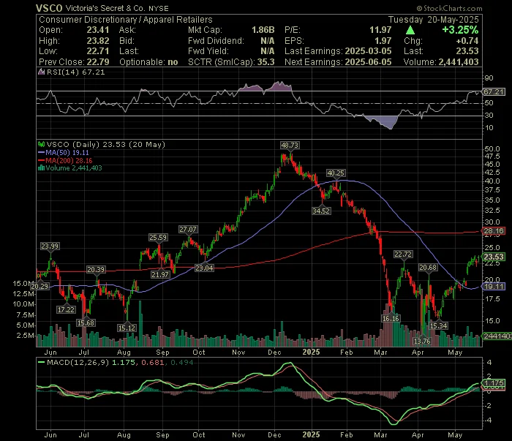This screenshot has width=512, height=441.
Task: Click the 23.99 price label
Action: tap(50, 246)
